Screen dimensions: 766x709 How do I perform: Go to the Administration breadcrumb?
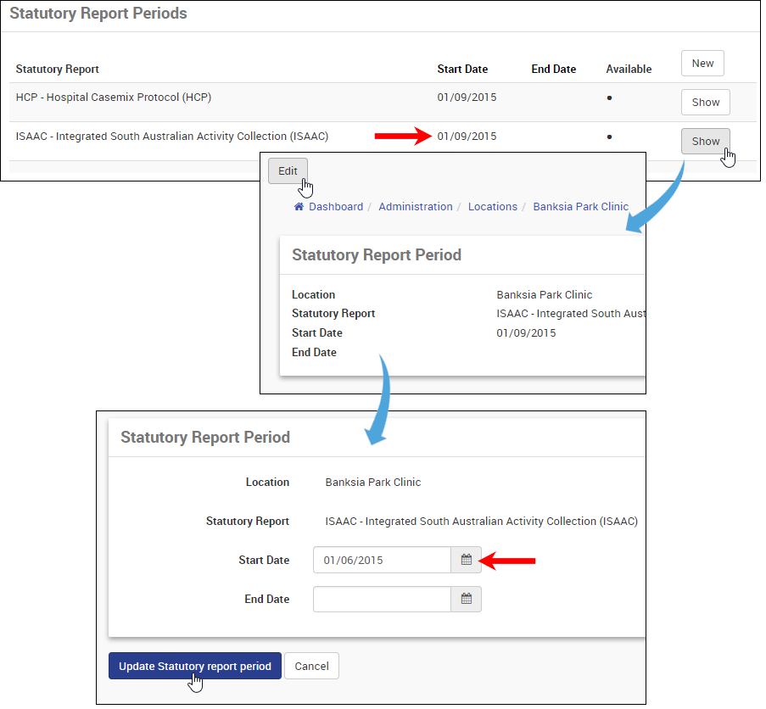pos(416,207)
